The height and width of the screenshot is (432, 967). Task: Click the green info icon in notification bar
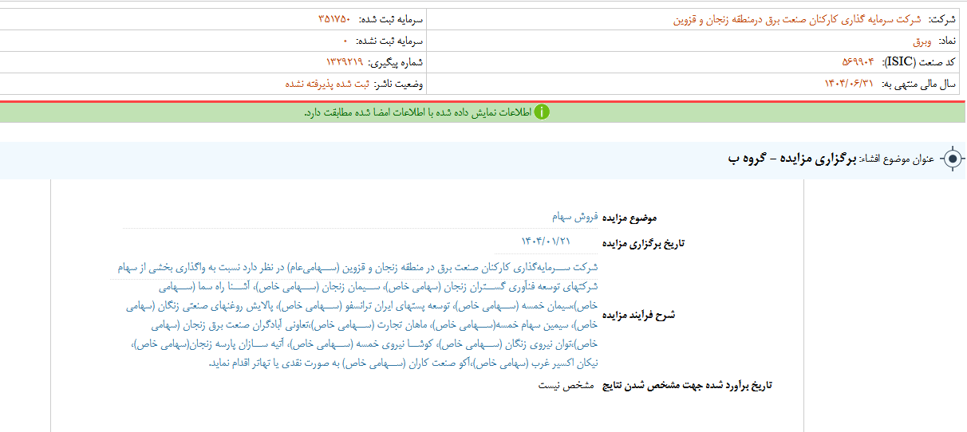[x=542, y=112]
